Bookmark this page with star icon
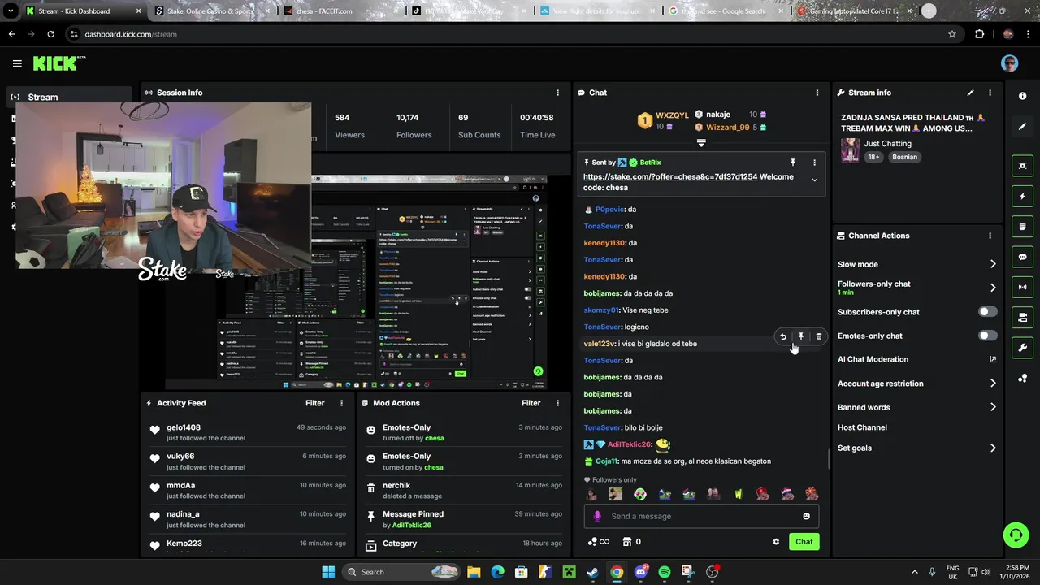Screen dimensions: 1040x585 coord(952,34)
